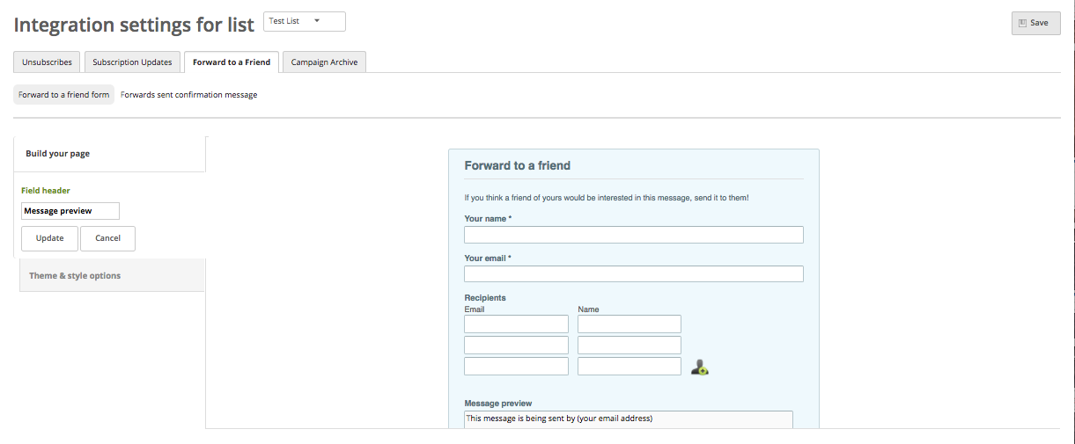Image resolution: width=1075 pixels, height=444 pixels.
Task: Expand the Build your page panel
Action: click(x=110, y=154)
